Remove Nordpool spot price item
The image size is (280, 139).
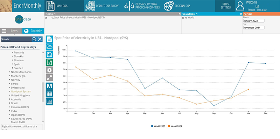46,18
